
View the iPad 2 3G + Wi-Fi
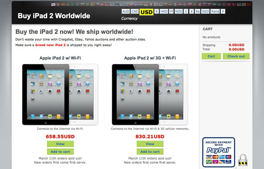(150, 144)
